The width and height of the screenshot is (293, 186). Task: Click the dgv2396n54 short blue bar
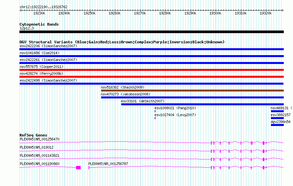[277, 125]
